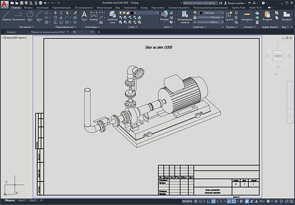Expand the Слои panel
Viewport: 295px width, 205px height.
[133, 27]
